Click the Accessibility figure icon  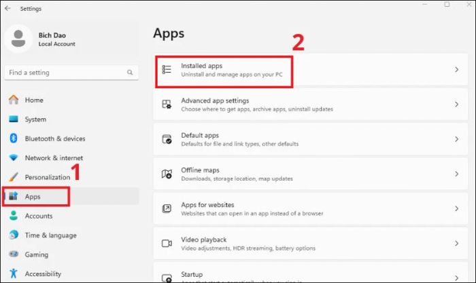point(14,273)
